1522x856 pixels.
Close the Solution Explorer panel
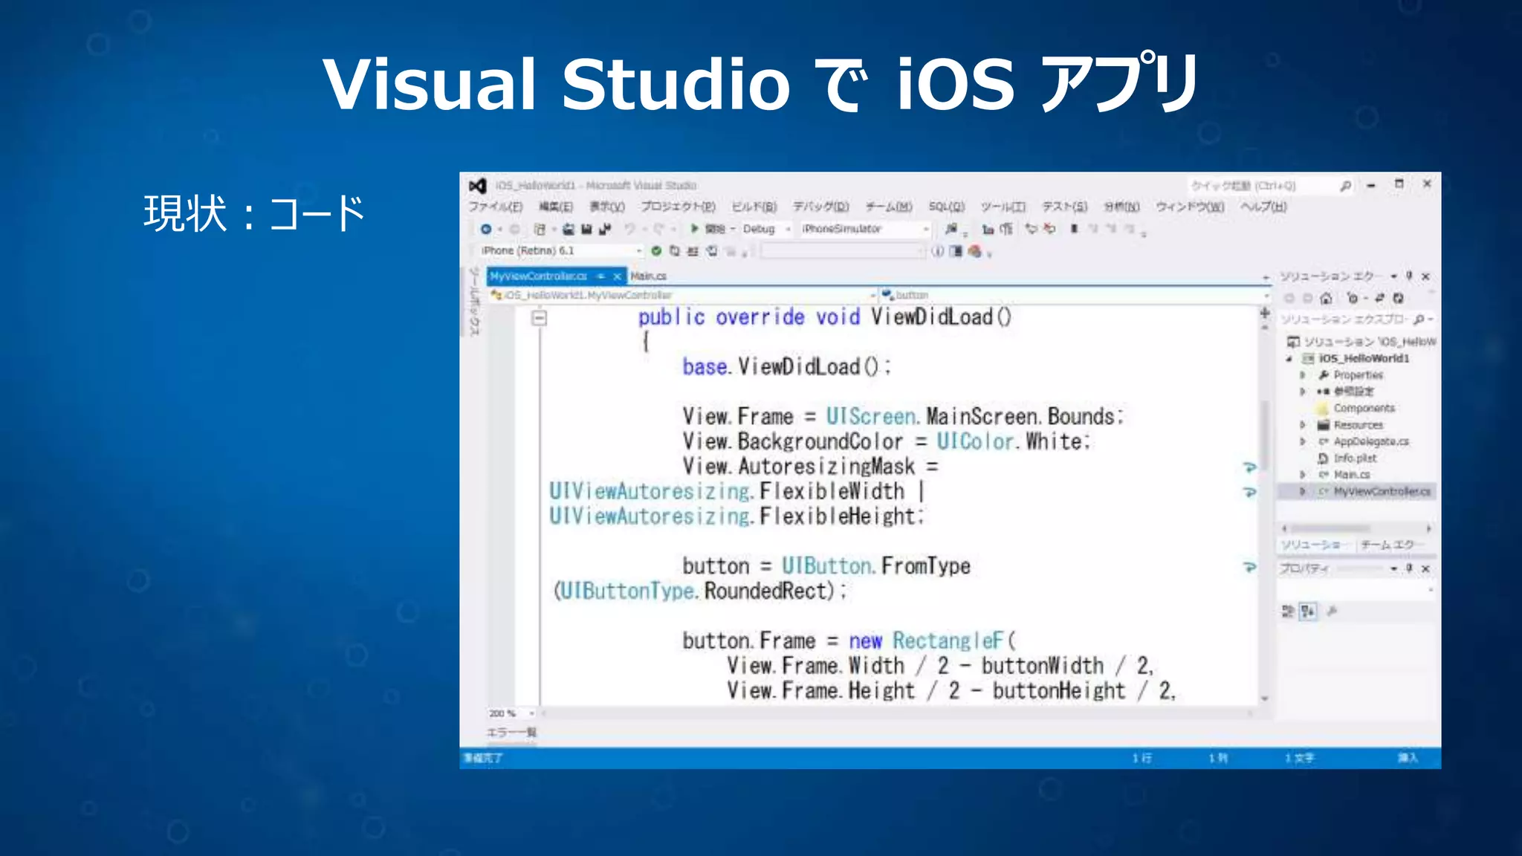coord(1425,276)
